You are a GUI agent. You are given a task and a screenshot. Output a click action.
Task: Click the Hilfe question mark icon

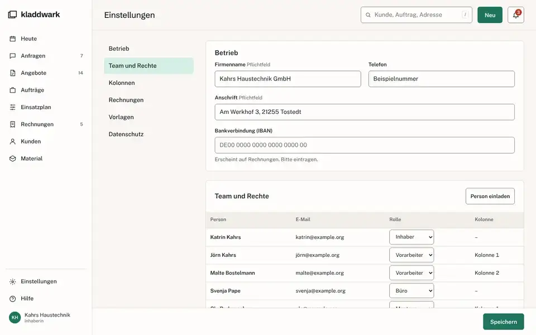tap(13, 298)
